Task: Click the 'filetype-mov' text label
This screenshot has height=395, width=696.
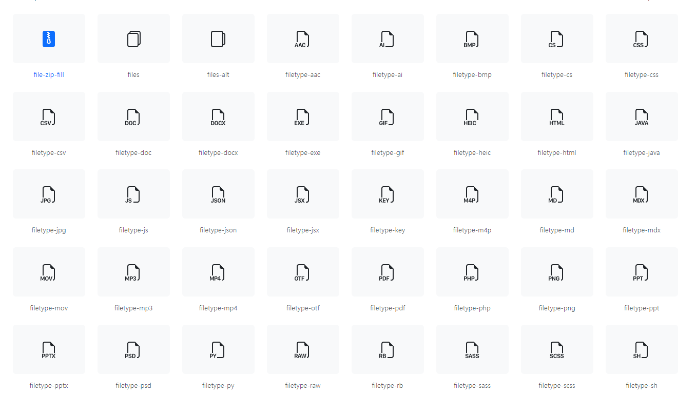Action: [49, 308]
